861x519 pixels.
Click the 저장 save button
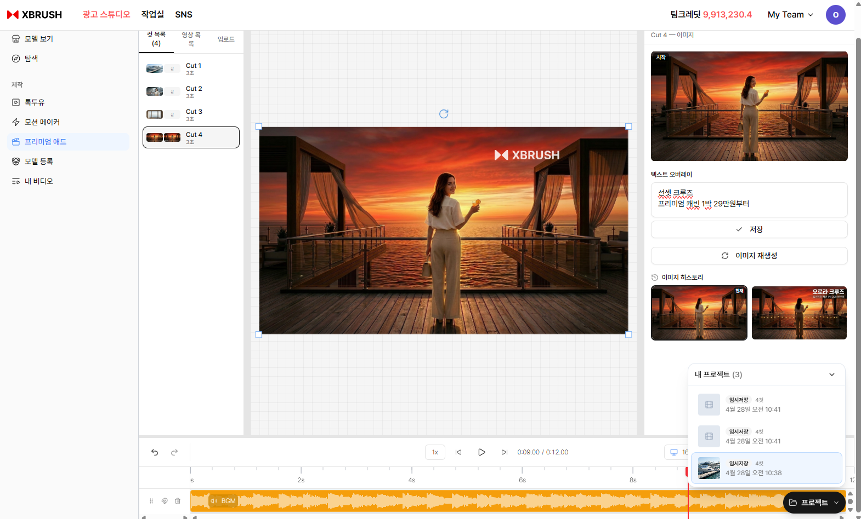[x=749, y=229]
